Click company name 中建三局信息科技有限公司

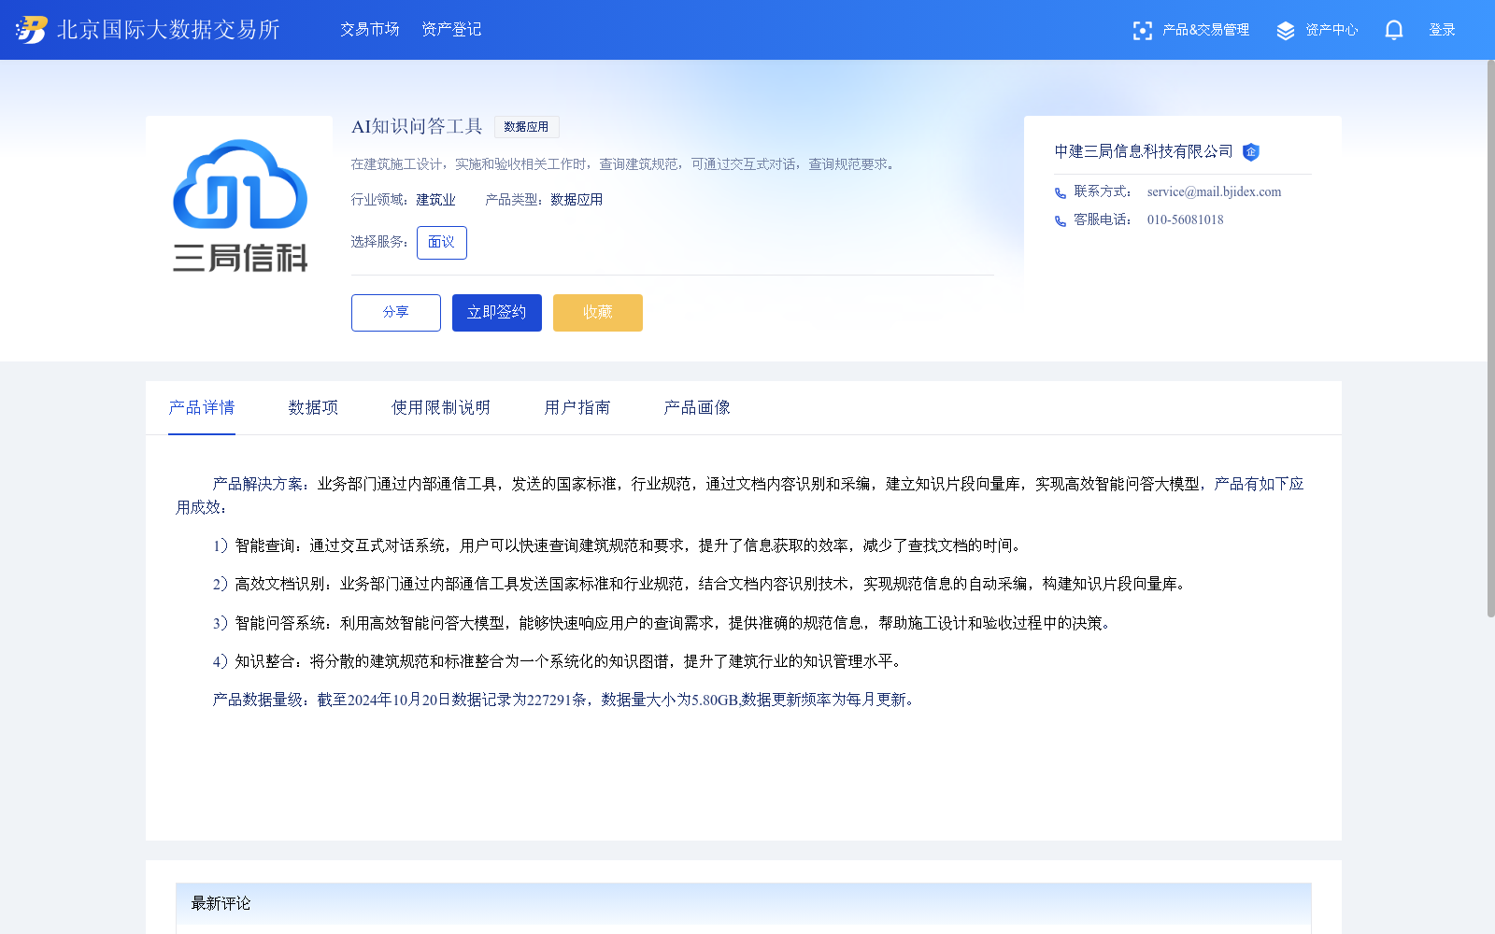tap(1144, 151)
